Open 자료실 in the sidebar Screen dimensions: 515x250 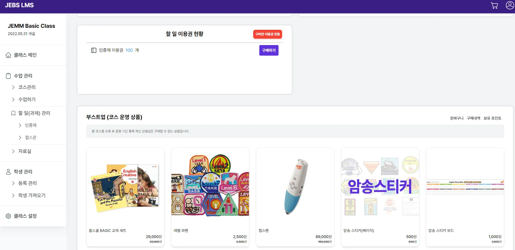click(25, 151)
